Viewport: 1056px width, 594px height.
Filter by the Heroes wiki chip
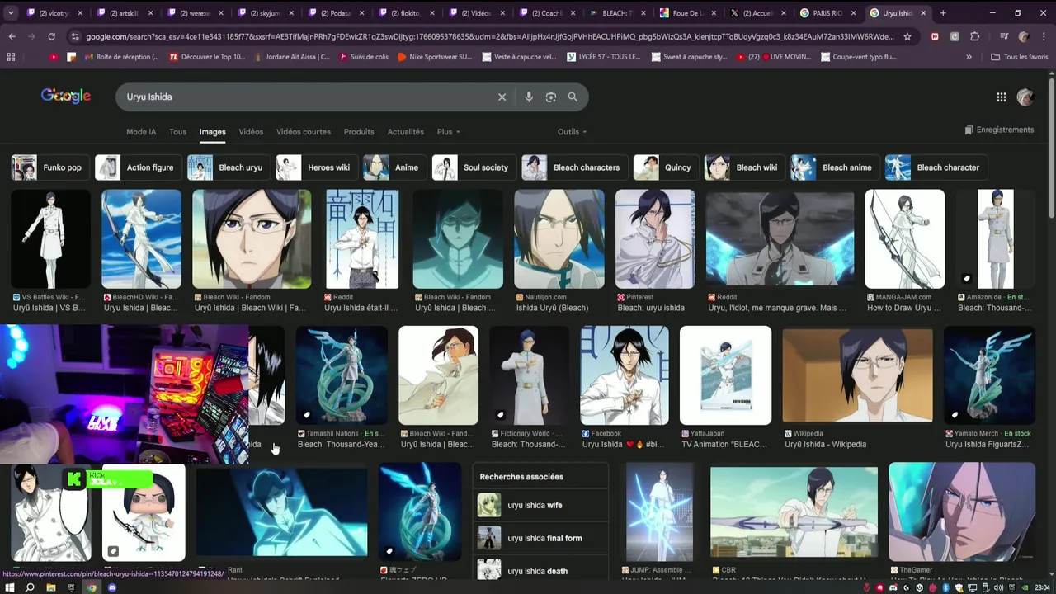317,167
